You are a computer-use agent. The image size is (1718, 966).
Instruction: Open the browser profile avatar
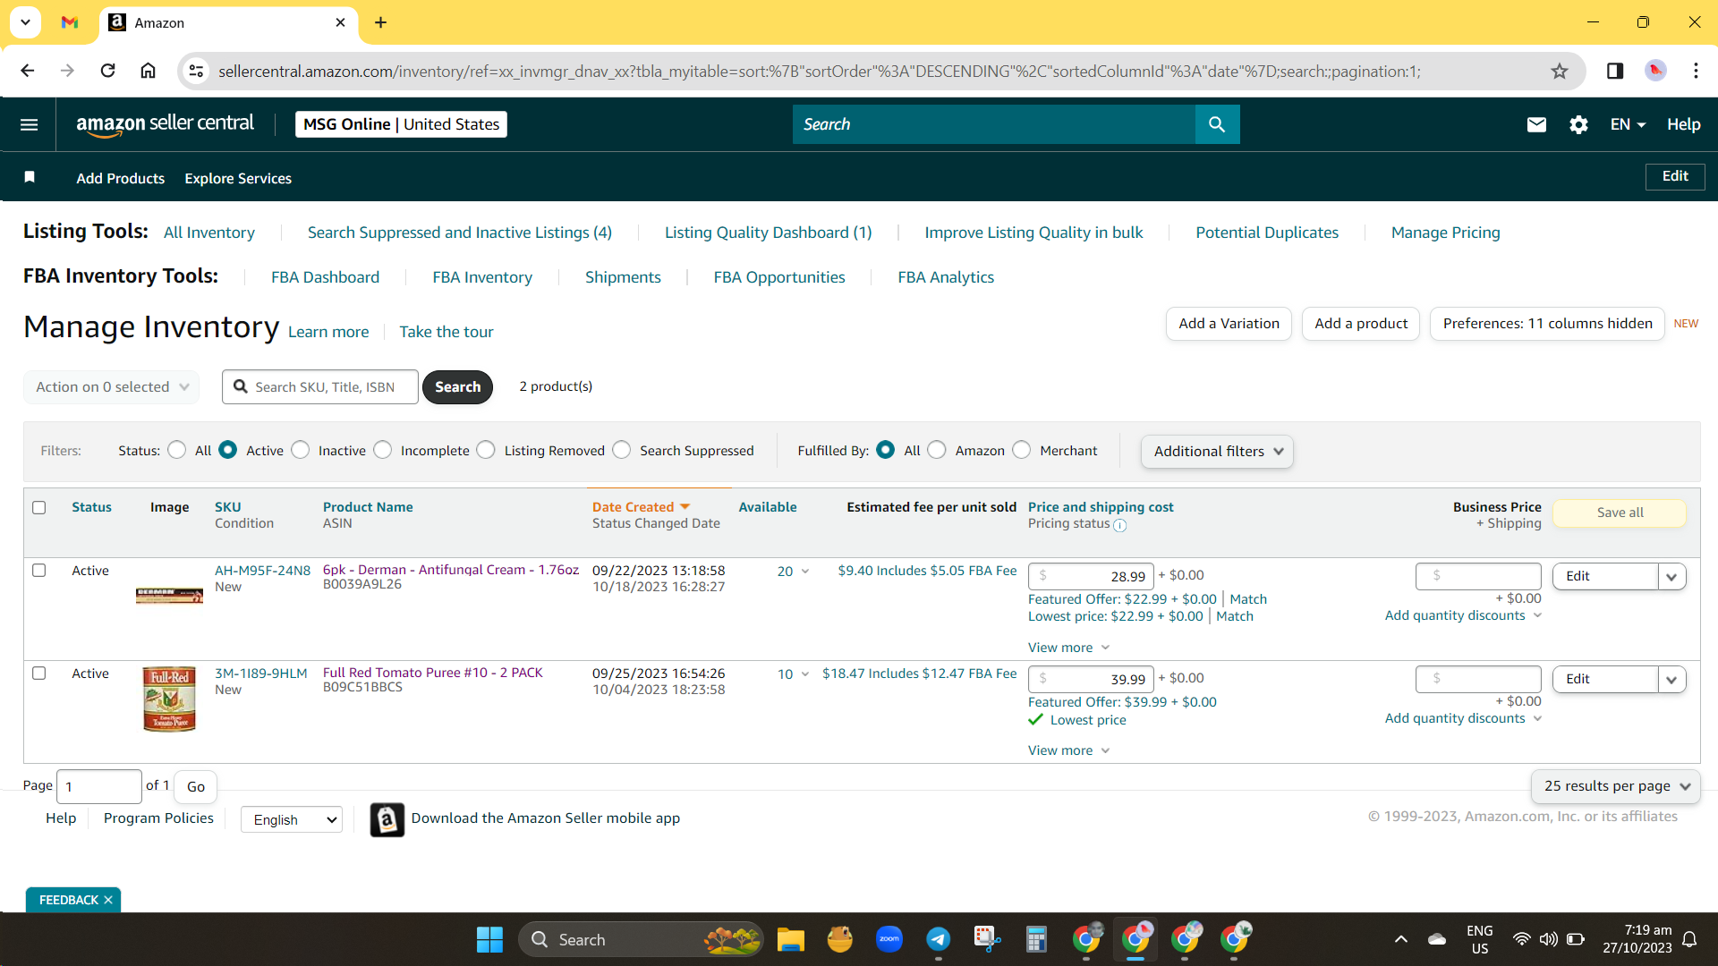pyautogui.click(x=1655, y=71)
